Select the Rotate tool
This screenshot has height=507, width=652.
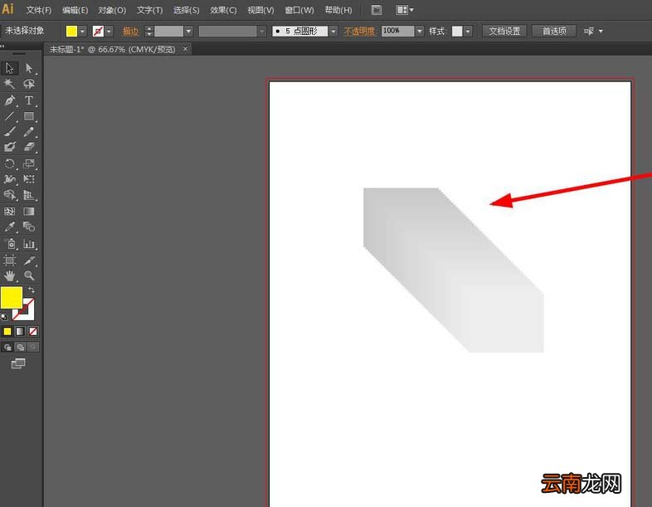10,163
